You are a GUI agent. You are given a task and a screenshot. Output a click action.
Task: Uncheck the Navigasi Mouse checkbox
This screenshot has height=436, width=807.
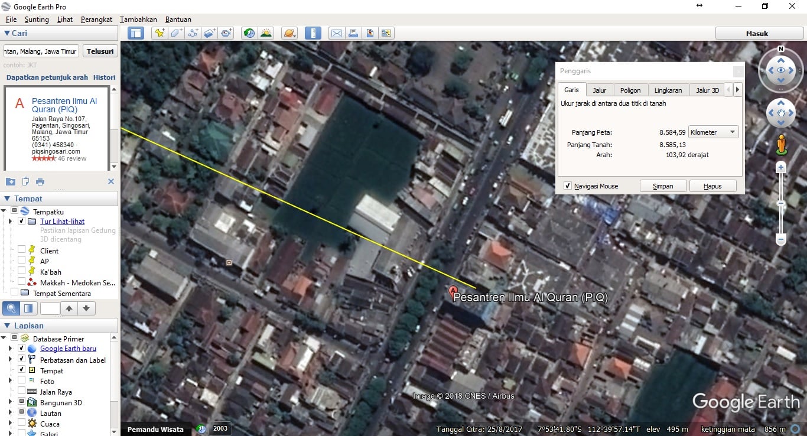pos(568,186)
